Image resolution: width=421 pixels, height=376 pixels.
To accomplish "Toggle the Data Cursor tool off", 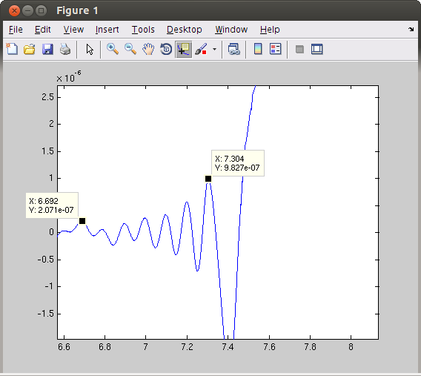I will point(184,50).
